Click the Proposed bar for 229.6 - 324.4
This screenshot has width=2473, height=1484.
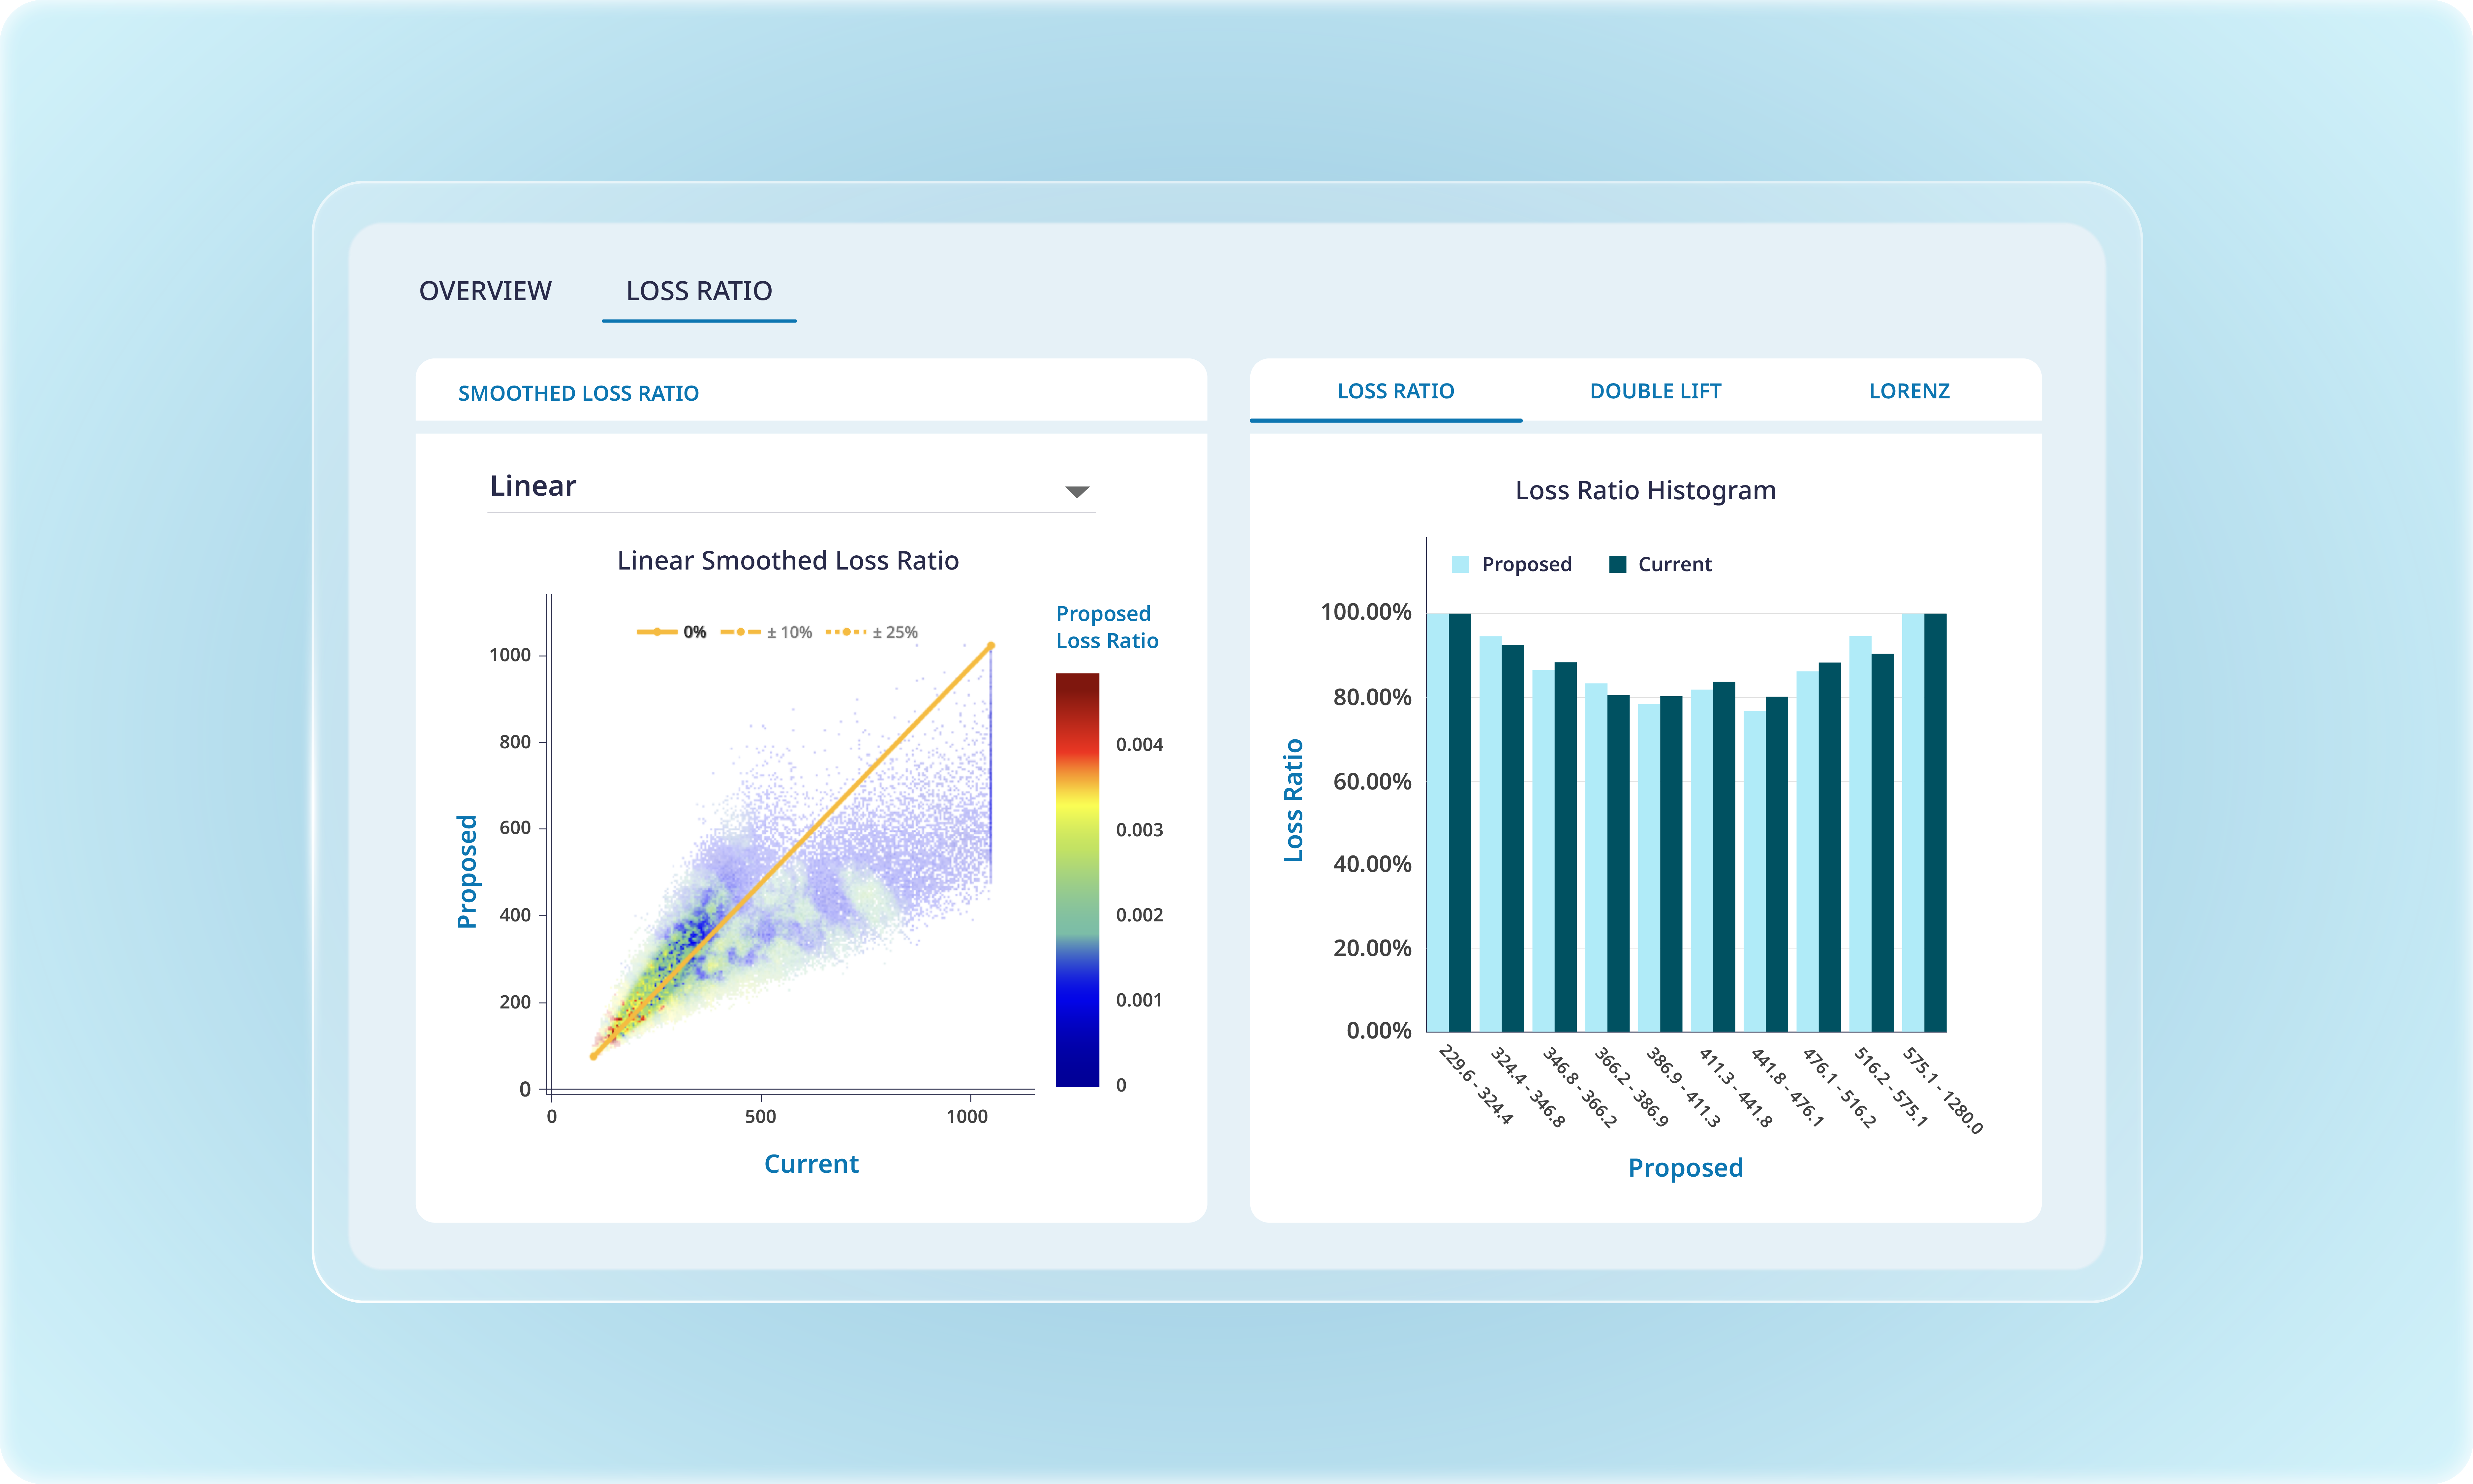point(1437,822)
